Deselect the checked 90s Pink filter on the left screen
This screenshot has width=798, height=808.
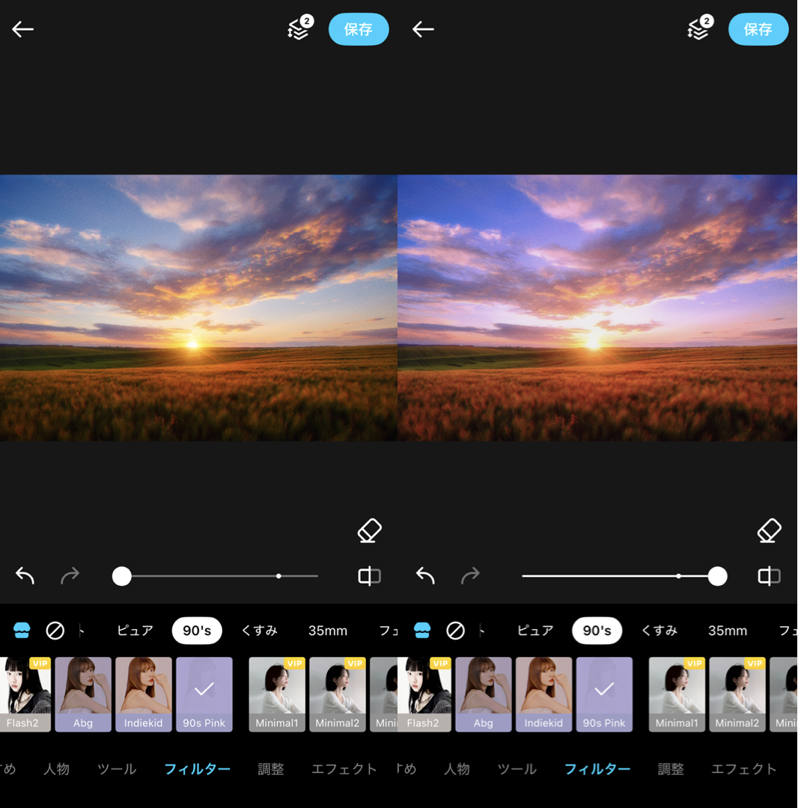point(204,694)
